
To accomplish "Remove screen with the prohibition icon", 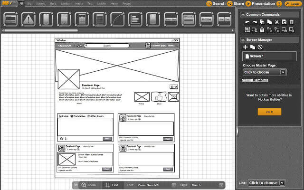I will coord(260,47).
